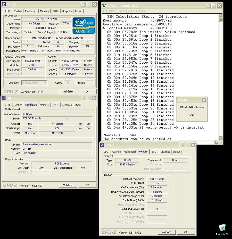232x239 pixels.
Task: Click the Core Speed 6902.25 MHz field
Action: 32,61
